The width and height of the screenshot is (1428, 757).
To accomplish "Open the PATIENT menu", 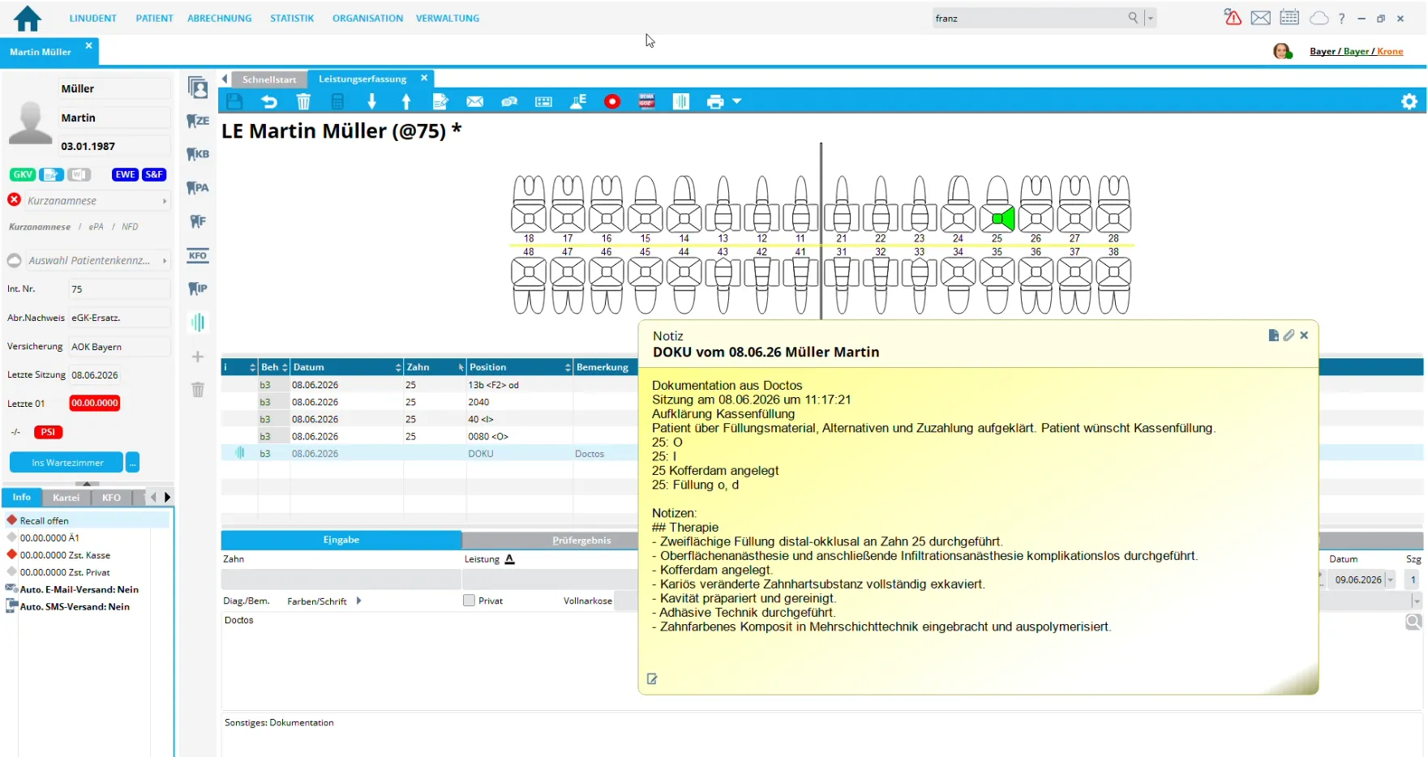I will pos(154,18).
